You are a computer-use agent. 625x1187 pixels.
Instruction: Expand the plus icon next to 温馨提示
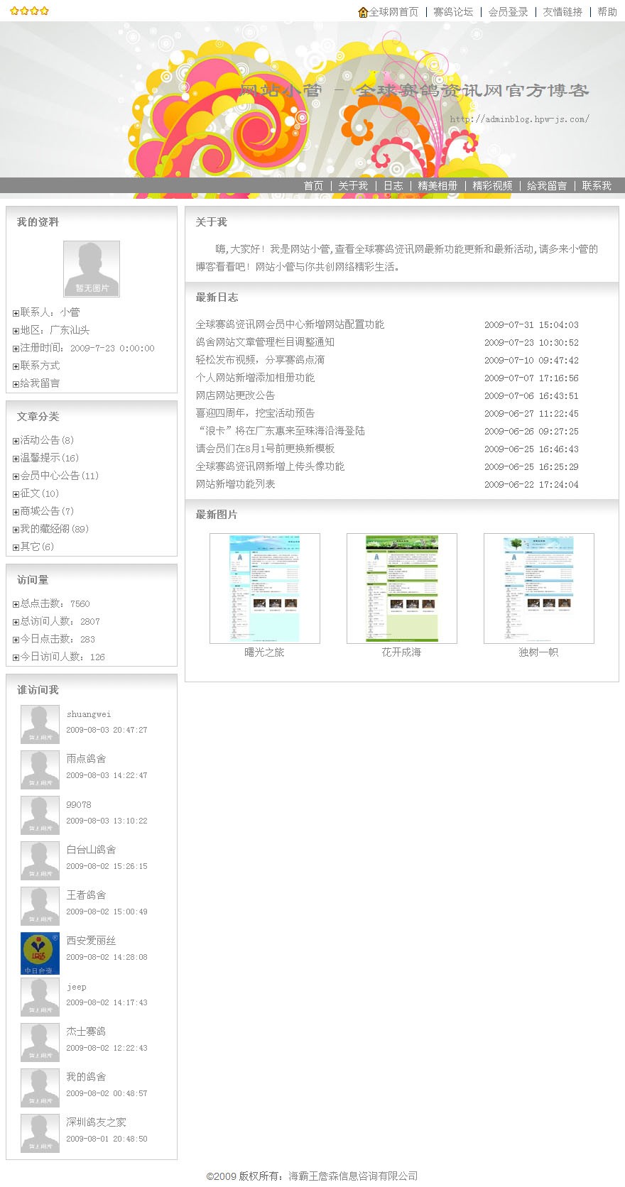click(16, 459)
